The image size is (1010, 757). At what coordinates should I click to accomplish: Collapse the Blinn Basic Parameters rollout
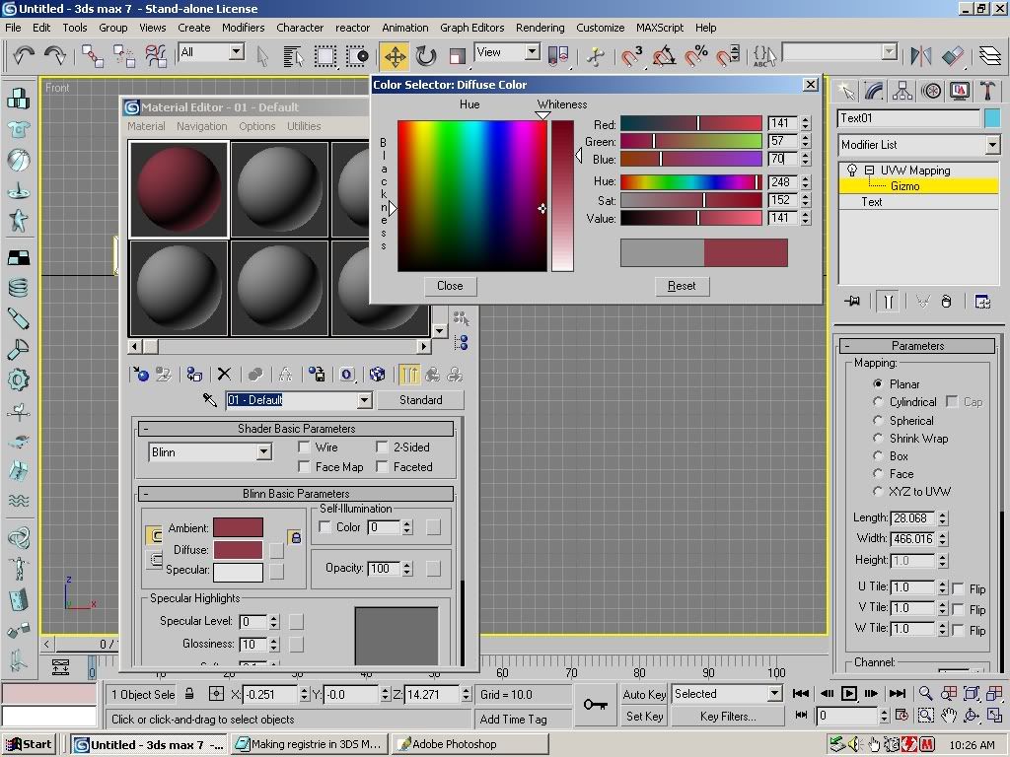point(146,494)
